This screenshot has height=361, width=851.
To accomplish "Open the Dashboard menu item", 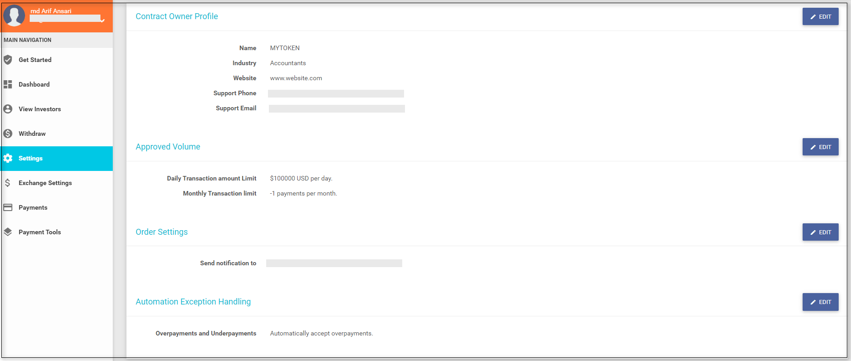I will [x=34, y=84].
